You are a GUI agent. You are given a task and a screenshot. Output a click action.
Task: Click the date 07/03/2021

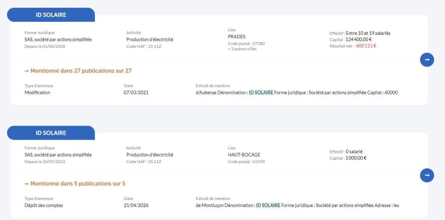click(x=136, y=93)
